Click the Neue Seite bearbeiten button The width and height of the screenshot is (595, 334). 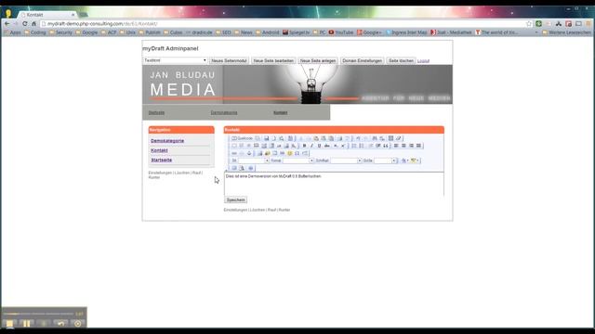point(273,60)
